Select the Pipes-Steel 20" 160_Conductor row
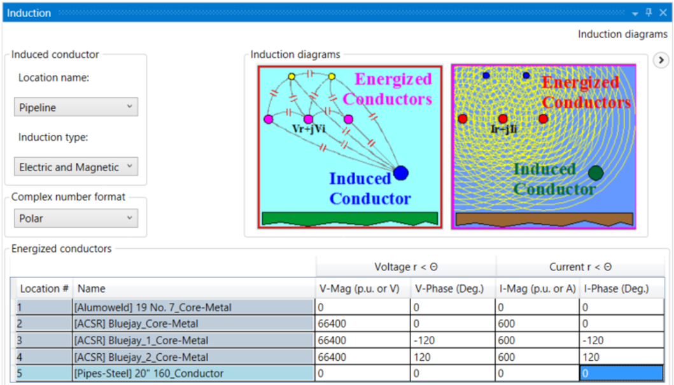 [193, 374]
